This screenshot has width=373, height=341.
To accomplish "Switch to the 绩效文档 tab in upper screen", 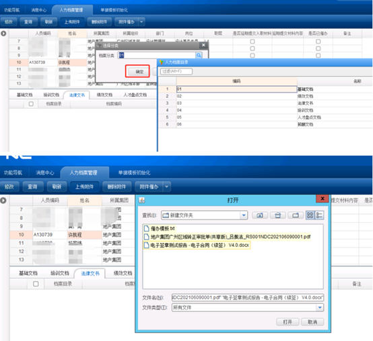I will coord(104,95).
